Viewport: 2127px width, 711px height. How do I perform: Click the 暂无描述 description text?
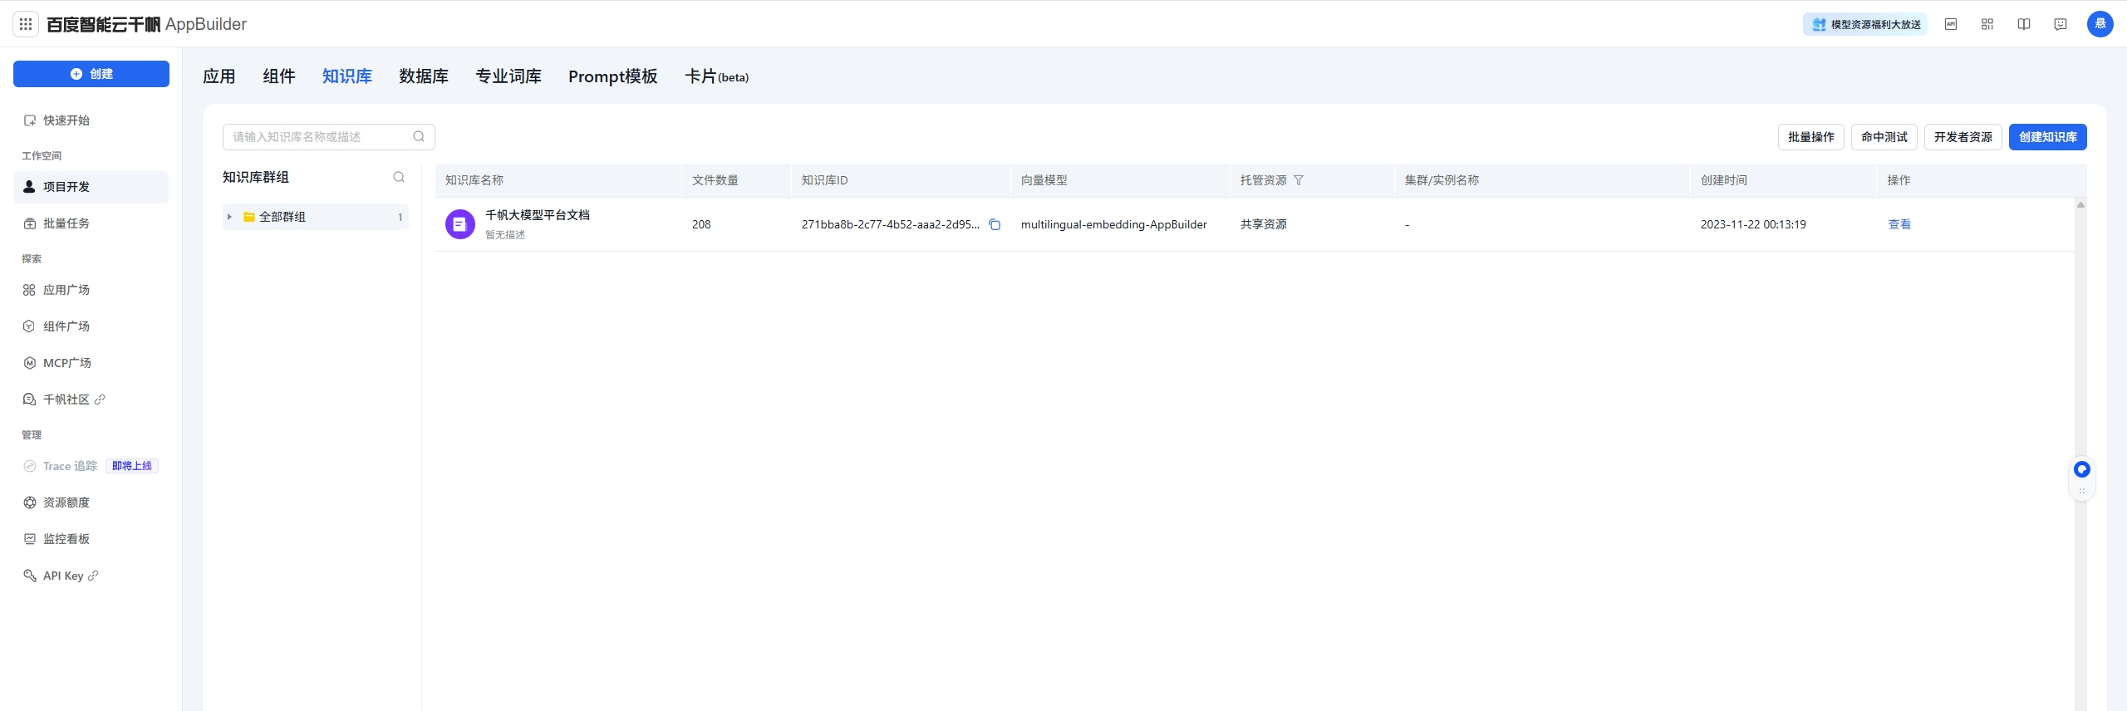[505, 235]
